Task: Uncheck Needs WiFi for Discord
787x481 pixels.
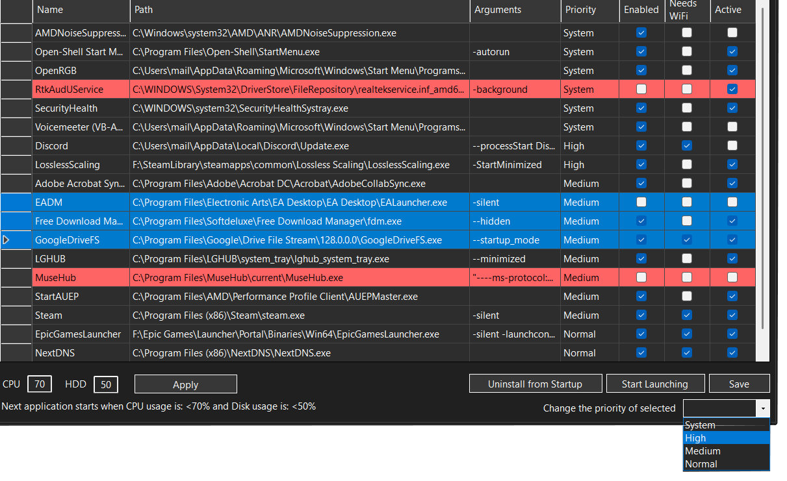Action: pos(687,145)
